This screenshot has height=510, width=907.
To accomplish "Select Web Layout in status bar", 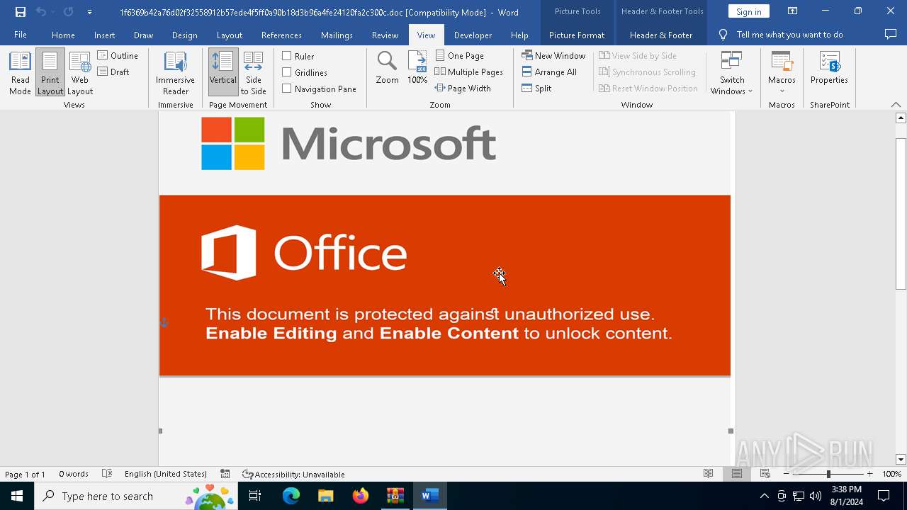I will click(x=765, y=474).
